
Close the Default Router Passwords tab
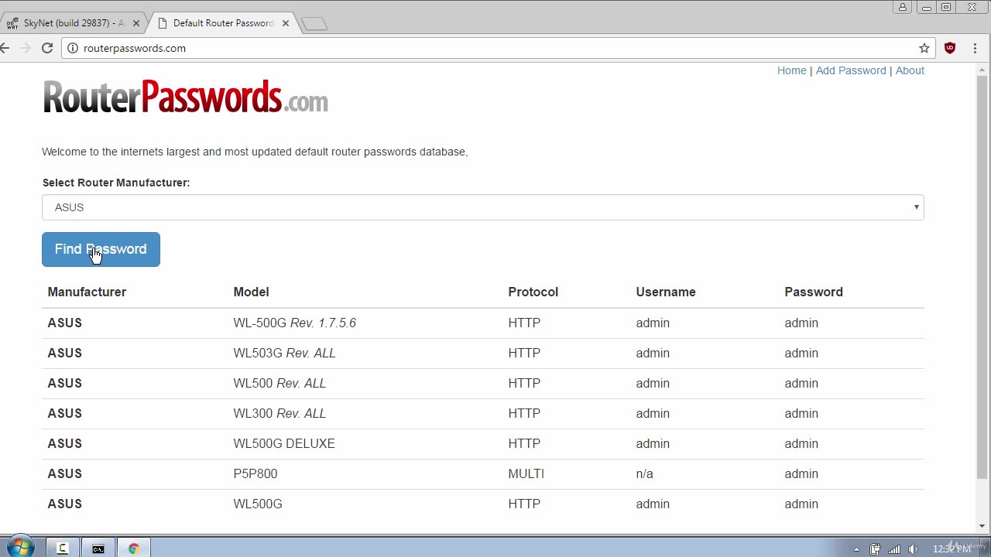click(x=285, y=23)
